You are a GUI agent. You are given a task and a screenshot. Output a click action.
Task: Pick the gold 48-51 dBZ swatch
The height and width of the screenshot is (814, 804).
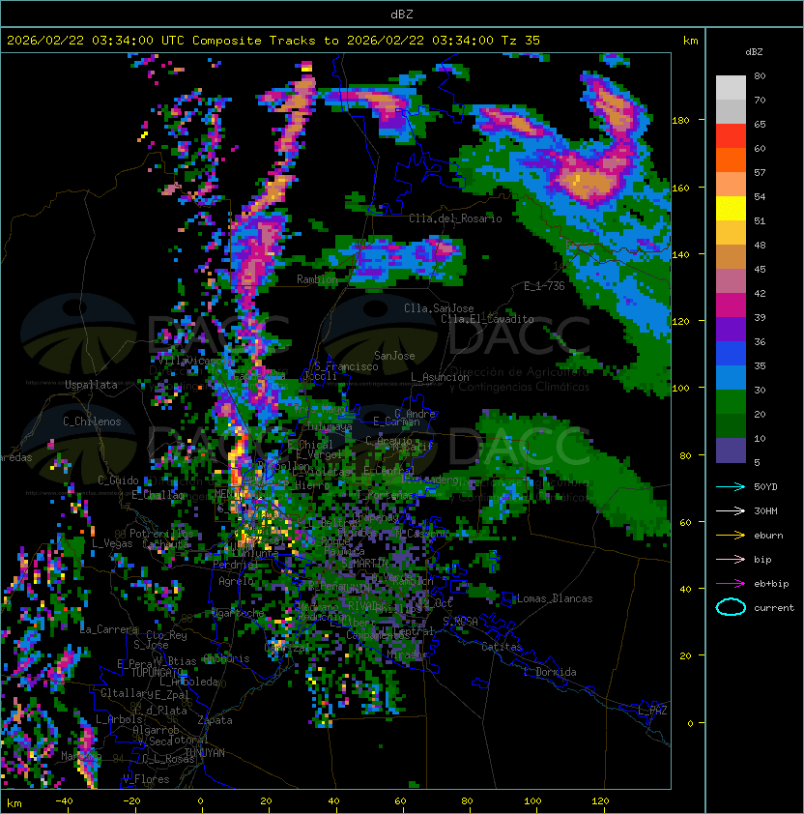click(x=731, y=233)
